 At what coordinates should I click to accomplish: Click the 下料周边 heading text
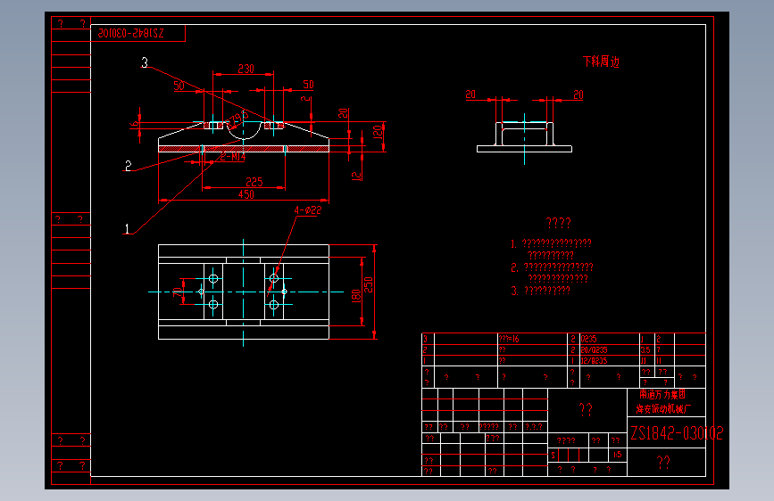tap(601, 62)
